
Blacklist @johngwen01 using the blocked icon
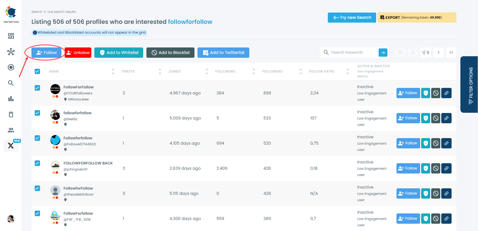[x=435, y=168]
